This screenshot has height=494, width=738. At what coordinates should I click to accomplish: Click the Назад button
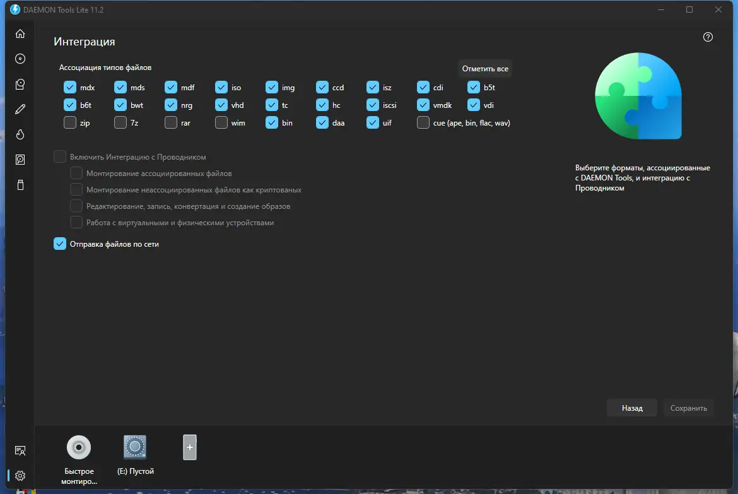click(x=631, y=408)
